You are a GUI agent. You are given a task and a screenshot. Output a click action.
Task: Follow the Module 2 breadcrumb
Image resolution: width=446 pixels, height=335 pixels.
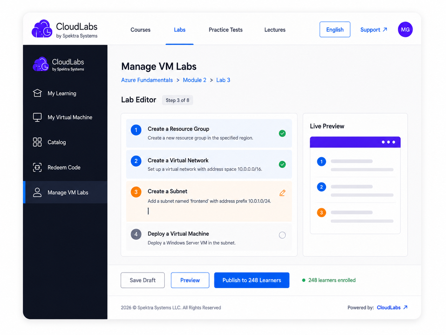[x=195, y=80]
